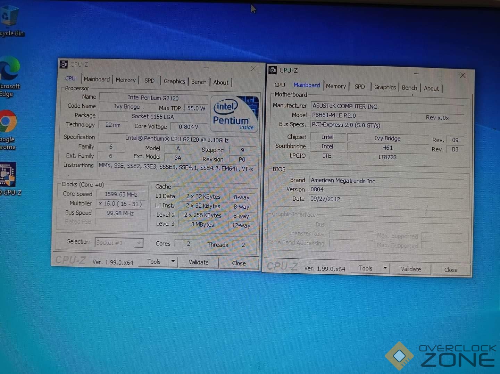Viewport: 500px width, 374px height.
Task: Click the Specification field with CPU G2120
Action: point(177,139)
